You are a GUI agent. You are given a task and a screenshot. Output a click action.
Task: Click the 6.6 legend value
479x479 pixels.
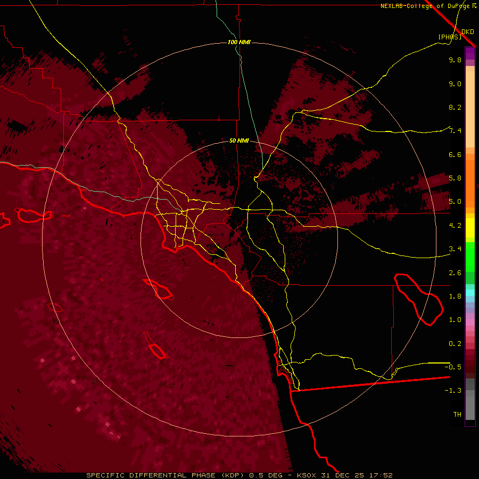455,154
